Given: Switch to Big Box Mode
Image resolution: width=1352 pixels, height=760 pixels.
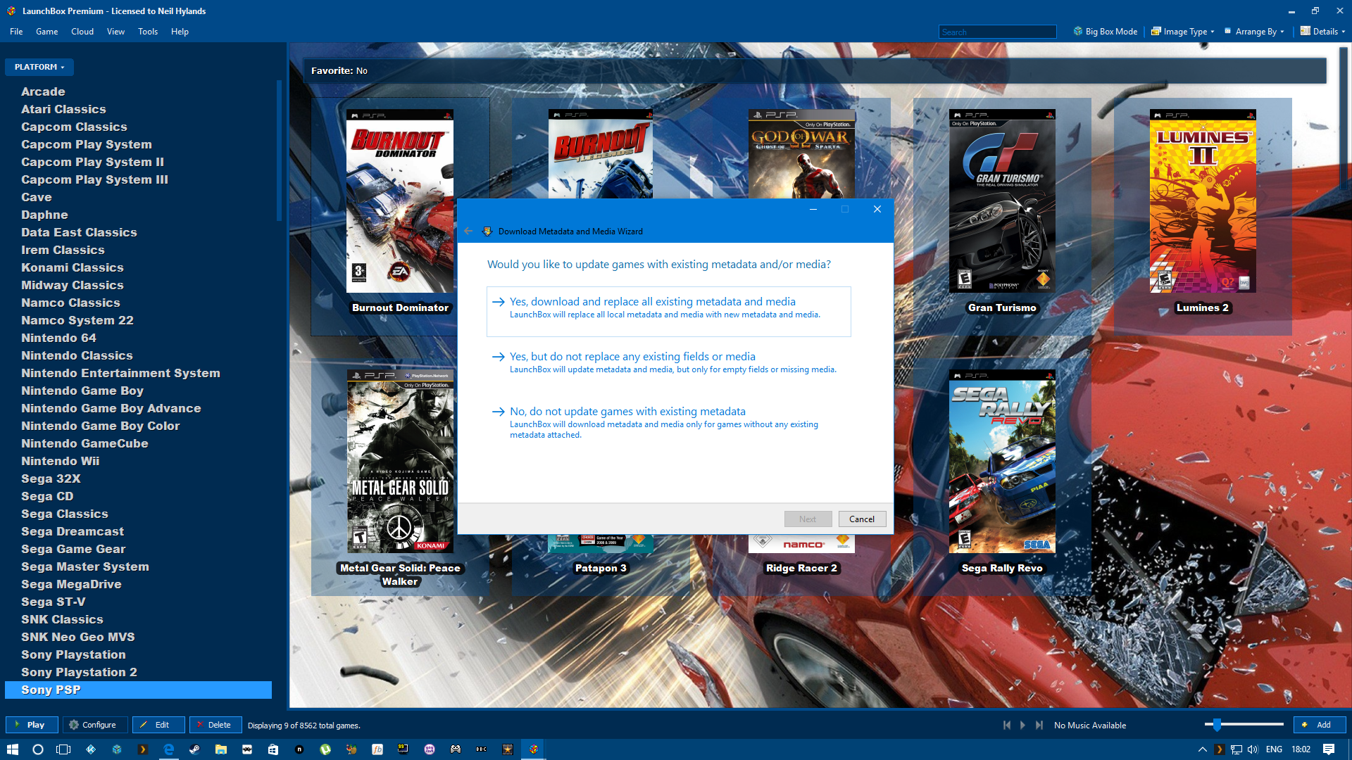Looking at the screenshot, I should coord(1105,32).
